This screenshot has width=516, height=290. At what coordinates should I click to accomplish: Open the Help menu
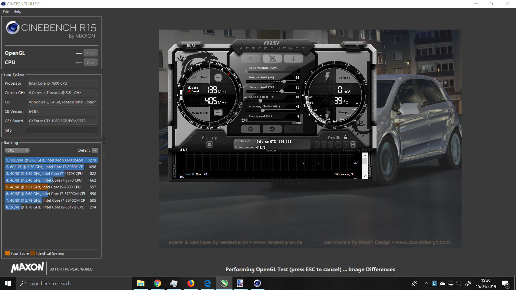click(x=17, y=12)
